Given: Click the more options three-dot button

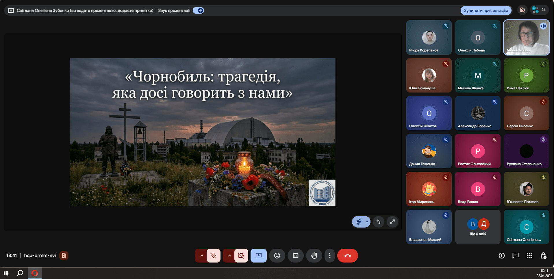Looking at the screenshot, I should click(329, 256).
